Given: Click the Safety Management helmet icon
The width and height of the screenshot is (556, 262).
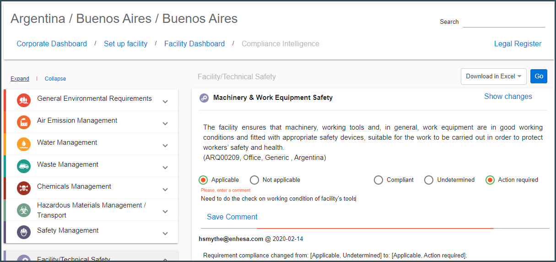Looking at the screenshot, I should tap(24, 232).
